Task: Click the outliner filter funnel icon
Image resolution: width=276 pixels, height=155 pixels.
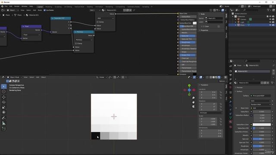Action: (268, 10)
